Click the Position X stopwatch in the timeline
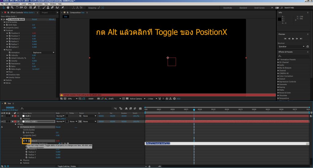This screenshot has width=313, height=168. 27,141
